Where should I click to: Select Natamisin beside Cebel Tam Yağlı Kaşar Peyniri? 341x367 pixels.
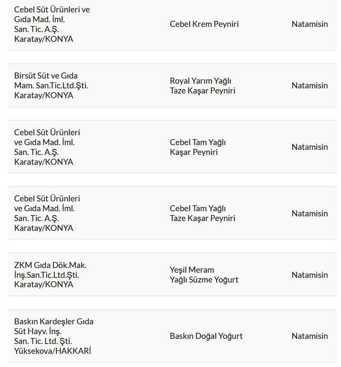(309, 147)
